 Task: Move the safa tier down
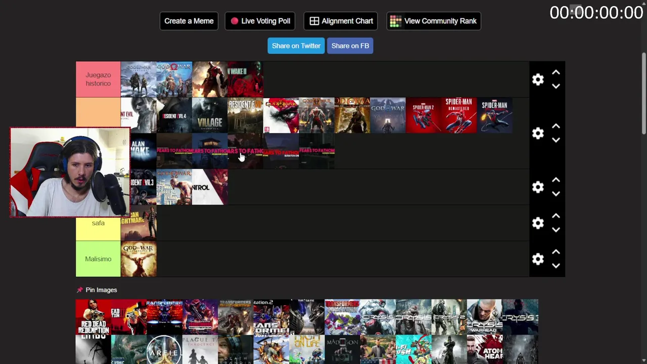(x=556, y=230)
